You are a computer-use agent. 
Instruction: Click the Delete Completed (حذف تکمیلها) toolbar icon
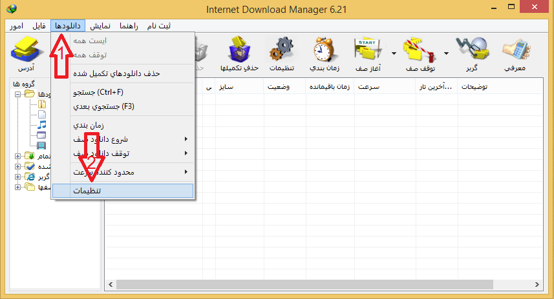coord(239,50)
